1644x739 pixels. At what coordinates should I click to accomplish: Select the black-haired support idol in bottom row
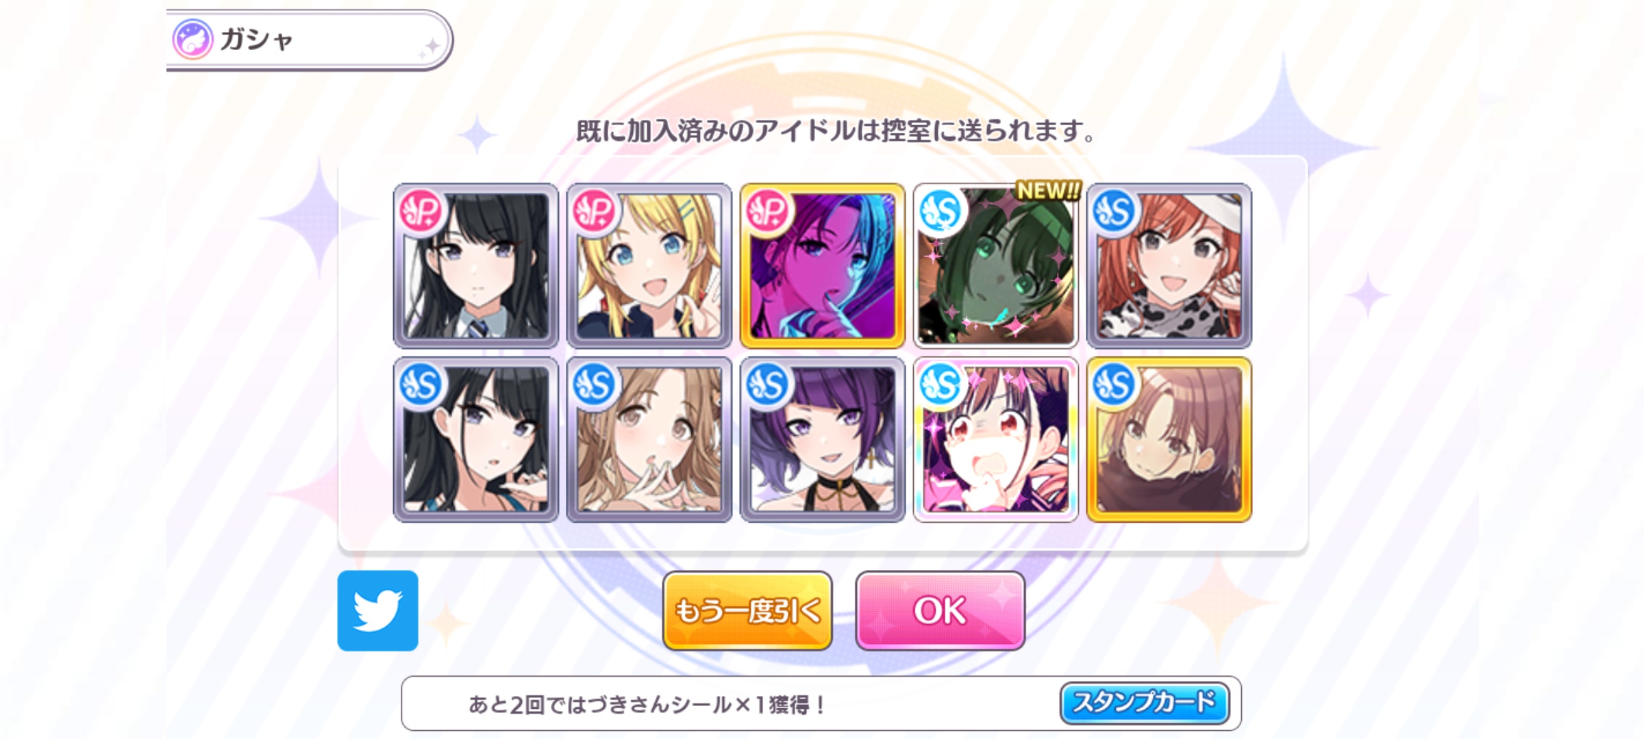coord(476,439)
